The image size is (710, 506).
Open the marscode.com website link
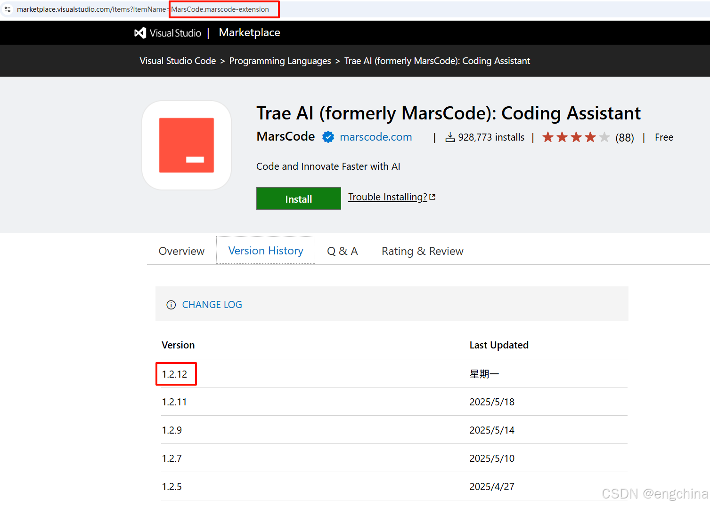(375, 137)
